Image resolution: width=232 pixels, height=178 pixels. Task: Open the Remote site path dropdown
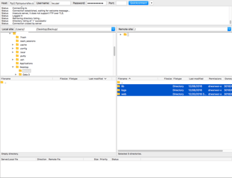[229, 29]
